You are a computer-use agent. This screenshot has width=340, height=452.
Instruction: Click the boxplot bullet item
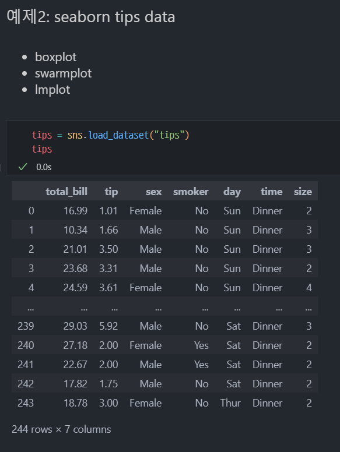pos(56,57)
